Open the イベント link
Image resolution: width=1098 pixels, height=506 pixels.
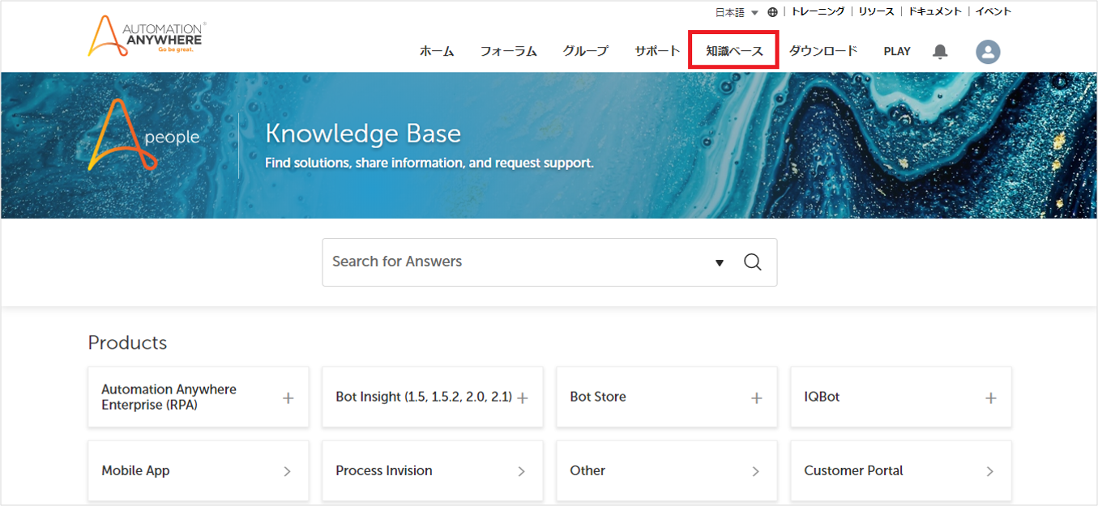coord(993,11)
